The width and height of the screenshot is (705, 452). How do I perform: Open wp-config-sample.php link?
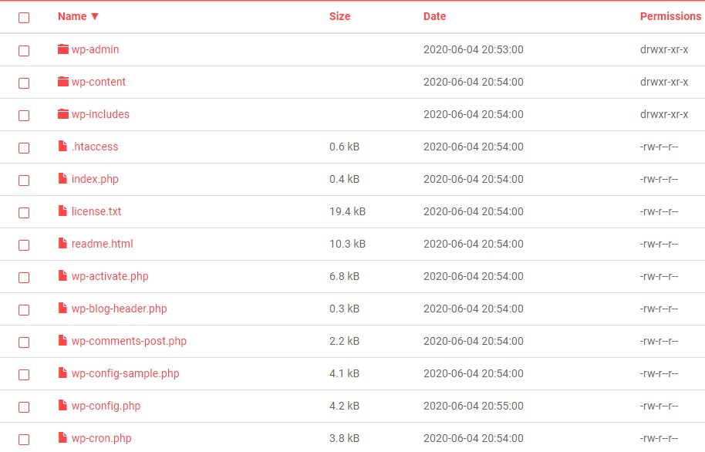click(125, 373)
